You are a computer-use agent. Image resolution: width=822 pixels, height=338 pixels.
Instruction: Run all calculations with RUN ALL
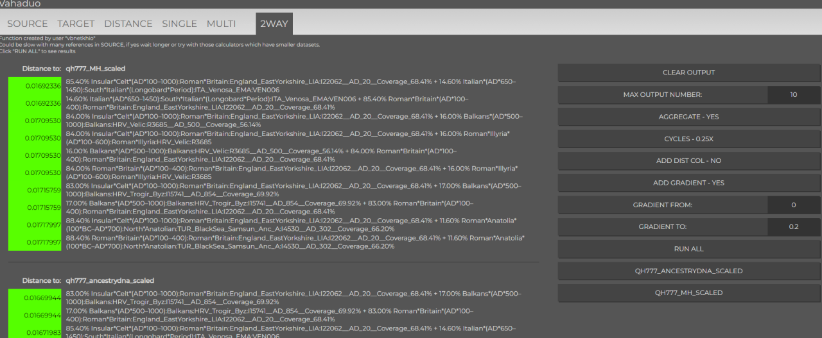tap(689, 249)
